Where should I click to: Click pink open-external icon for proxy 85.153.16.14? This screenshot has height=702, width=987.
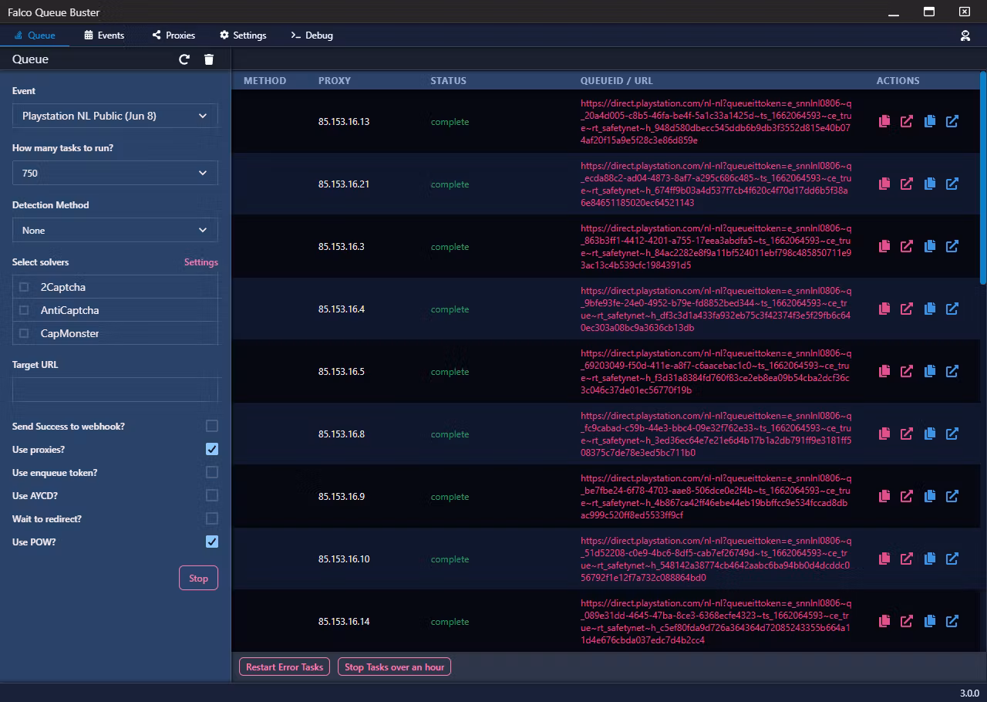tap(907, 622)
